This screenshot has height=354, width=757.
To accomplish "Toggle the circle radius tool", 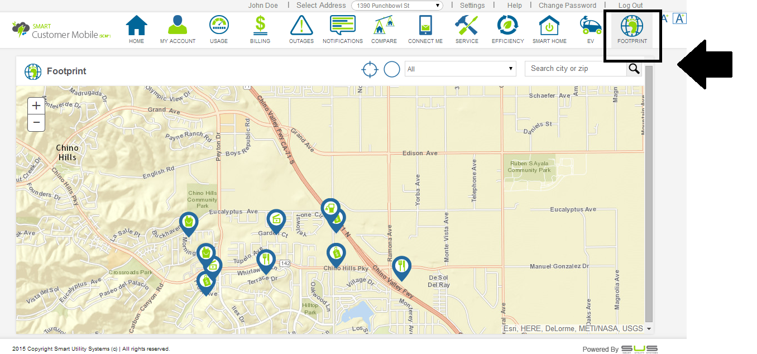I will pyautogui.click(x=392, y=69).
